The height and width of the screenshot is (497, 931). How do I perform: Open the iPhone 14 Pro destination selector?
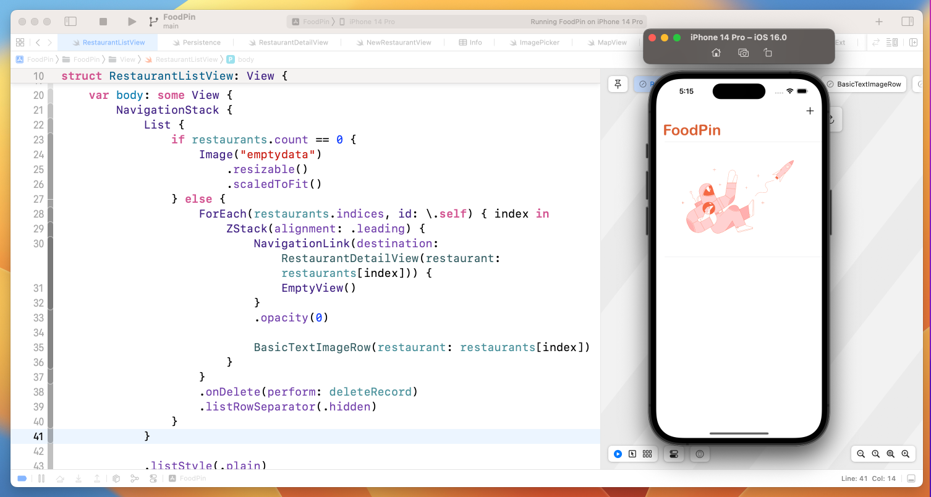tap(372, 22)
